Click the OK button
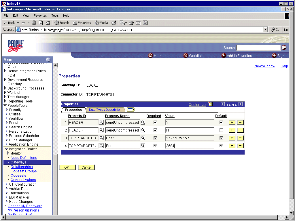Screen dimensions: 295x221 pyautogui.click(x=67, y=167)
